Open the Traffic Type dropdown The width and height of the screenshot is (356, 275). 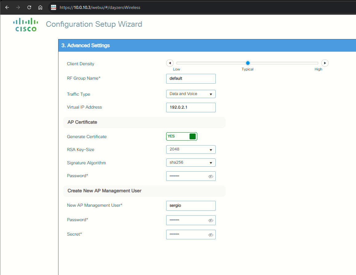191,94
